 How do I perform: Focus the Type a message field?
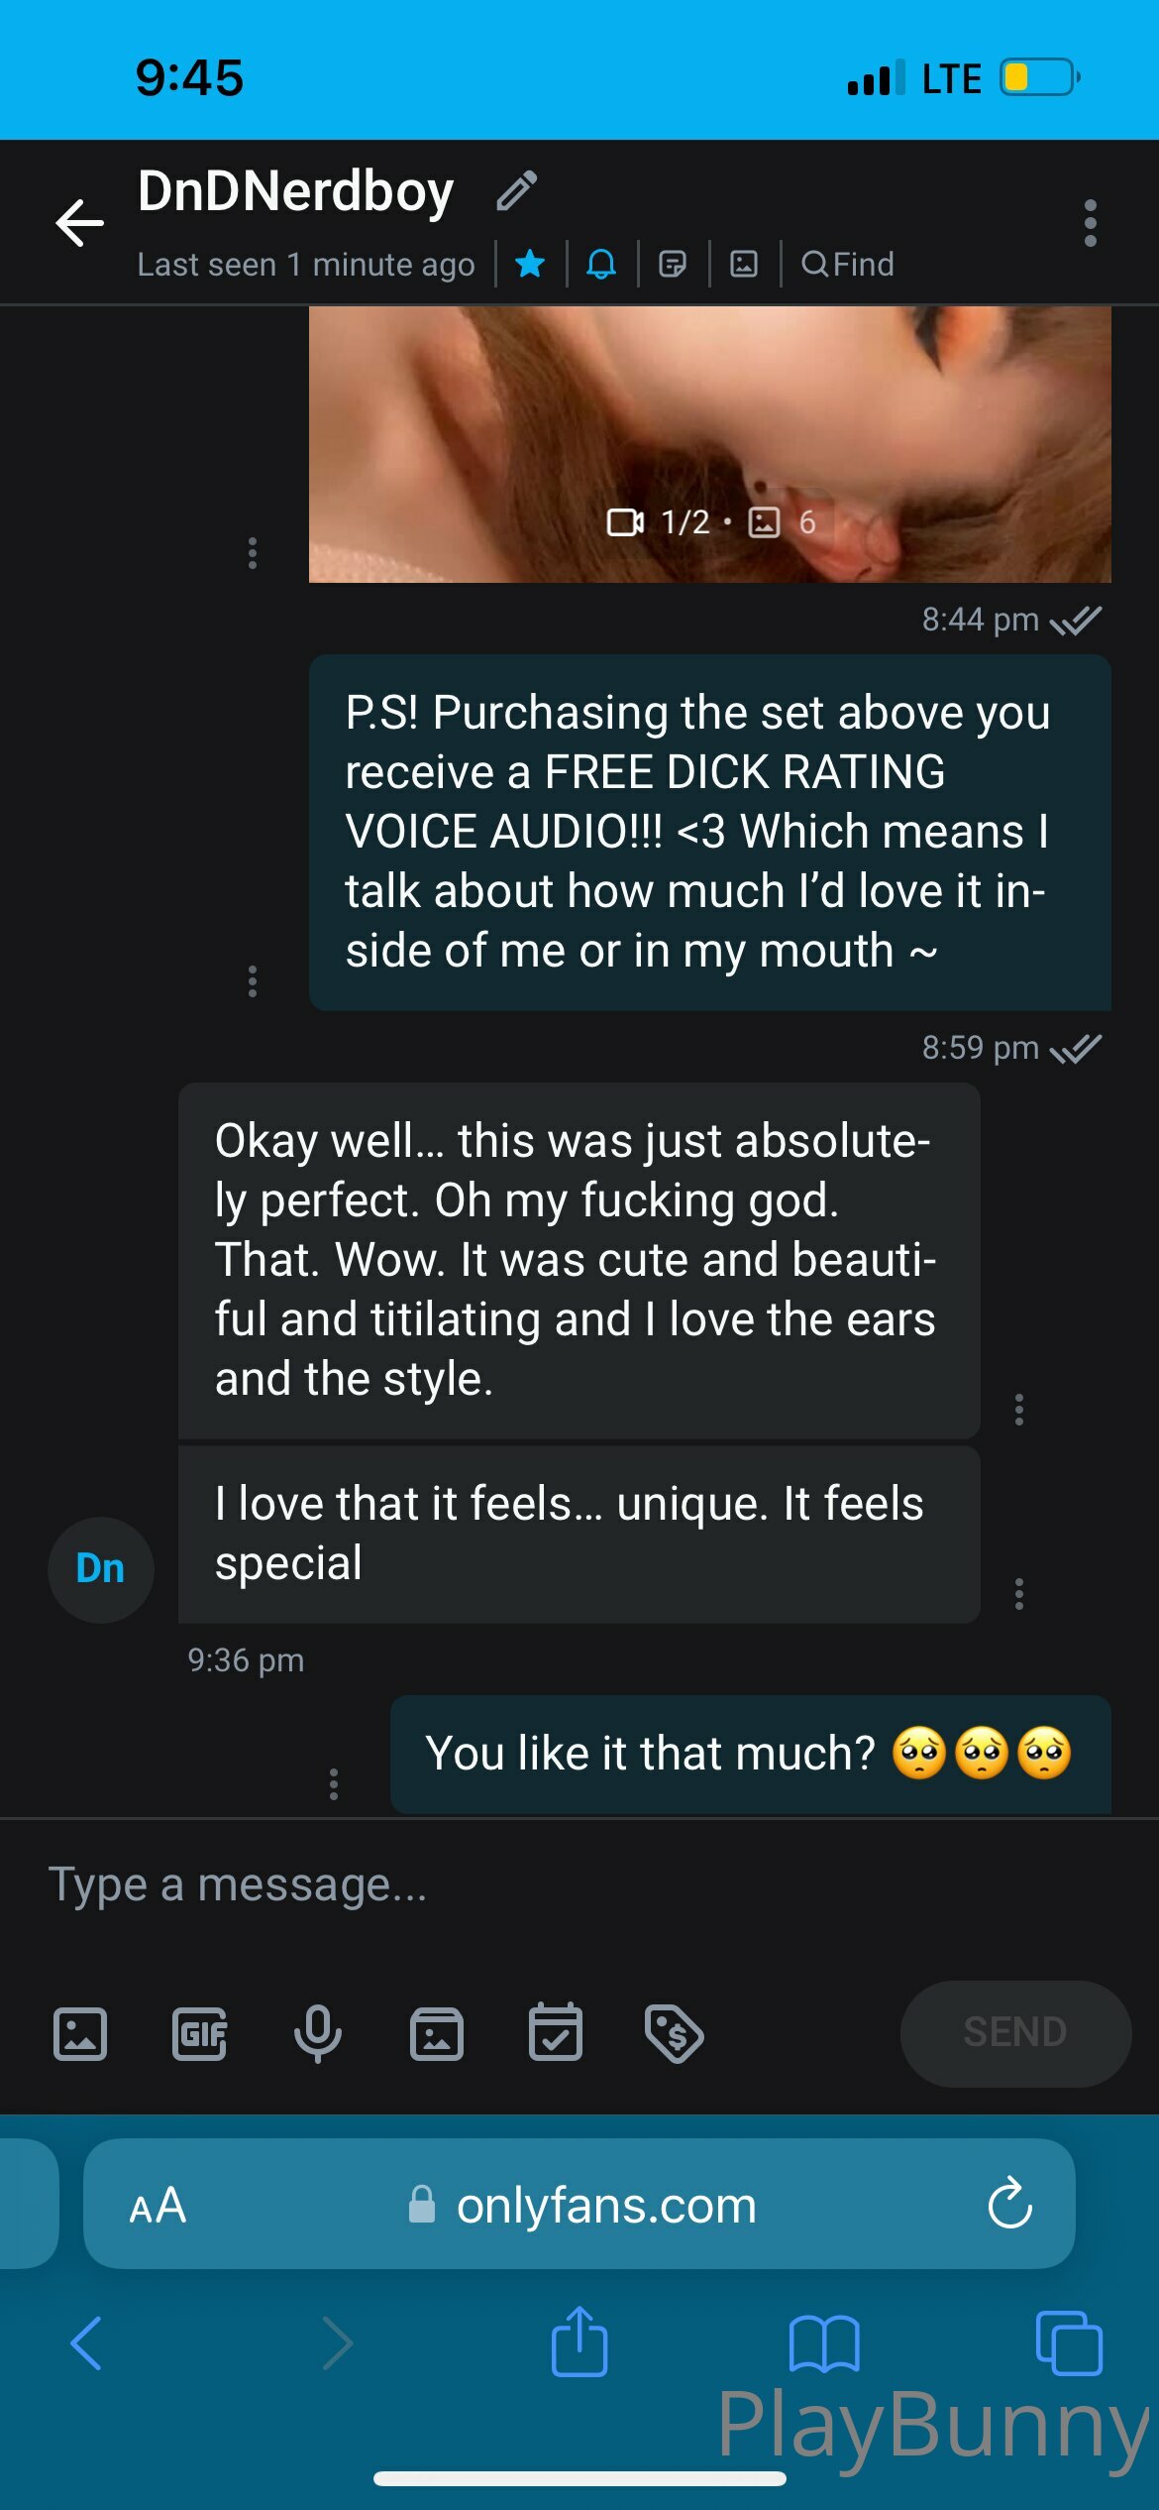point(575,1885)
